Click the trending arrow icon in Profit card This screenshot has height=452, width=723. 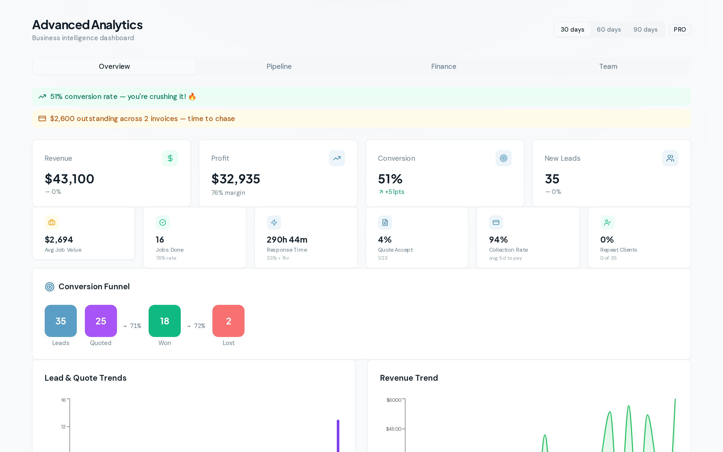(337, 158)
